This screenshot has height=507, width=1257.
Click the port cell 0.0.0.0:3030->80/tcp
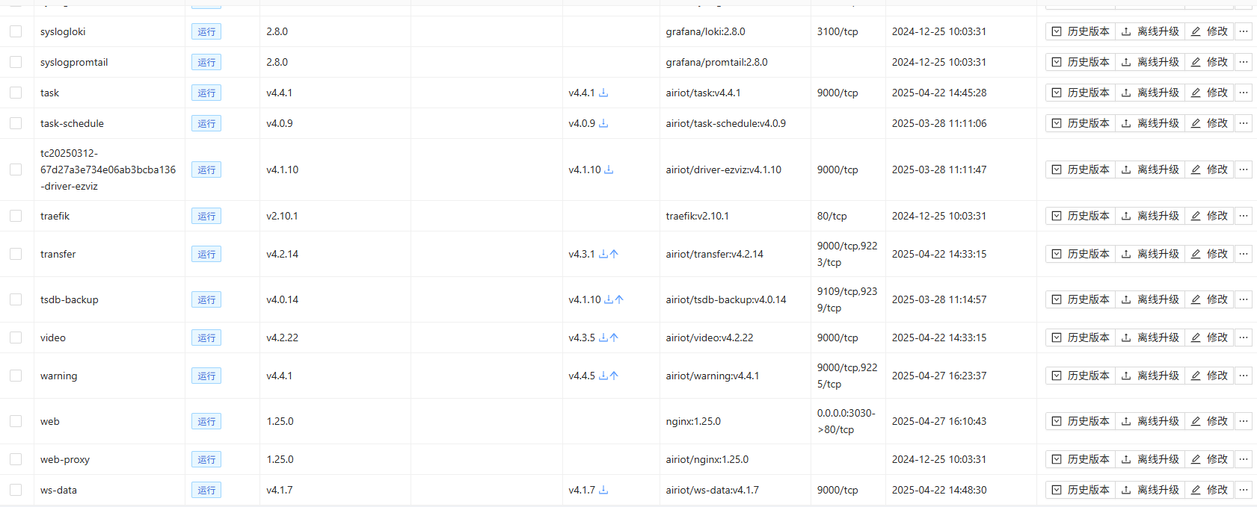846,421
